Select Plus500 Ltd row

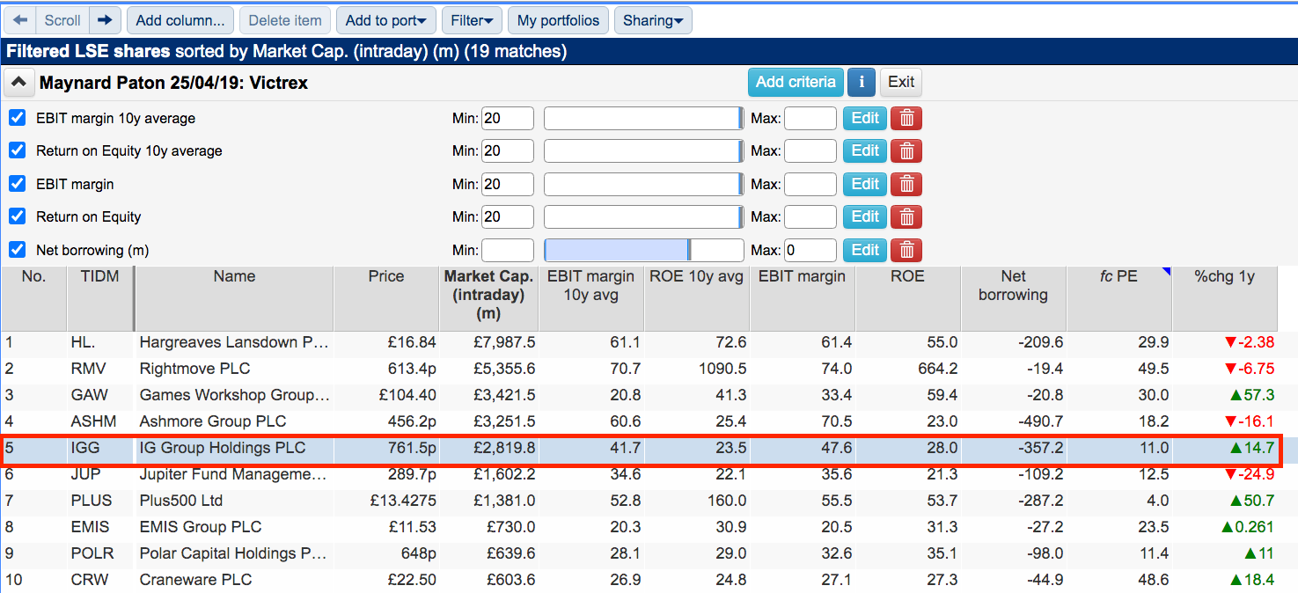tap(640, 501)
